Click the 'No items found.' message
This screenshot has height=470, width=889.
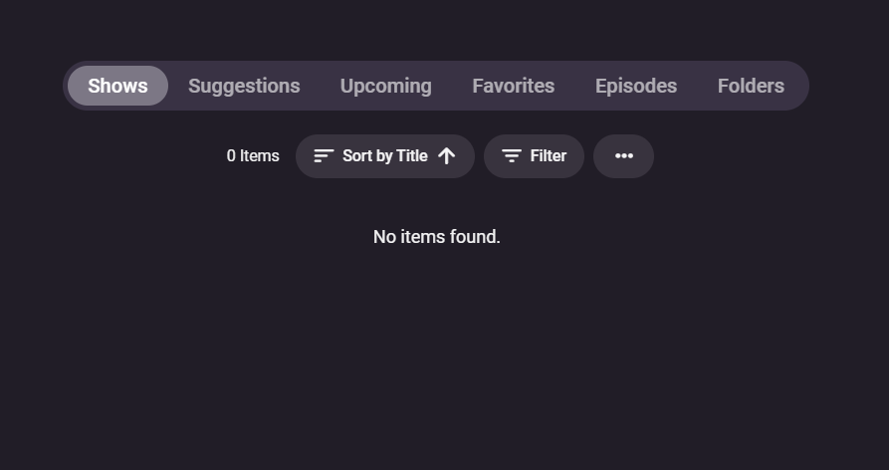(x=436, y=237)
